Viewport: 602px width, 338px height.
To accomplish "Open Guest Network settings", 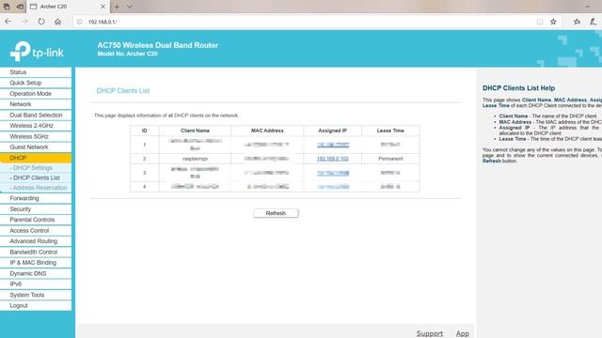I will pos(36,147).
